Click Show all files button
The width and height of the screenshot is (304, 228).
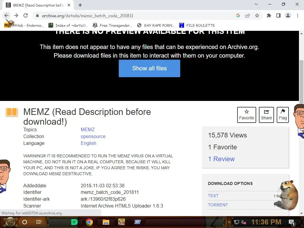click(150, 69)
